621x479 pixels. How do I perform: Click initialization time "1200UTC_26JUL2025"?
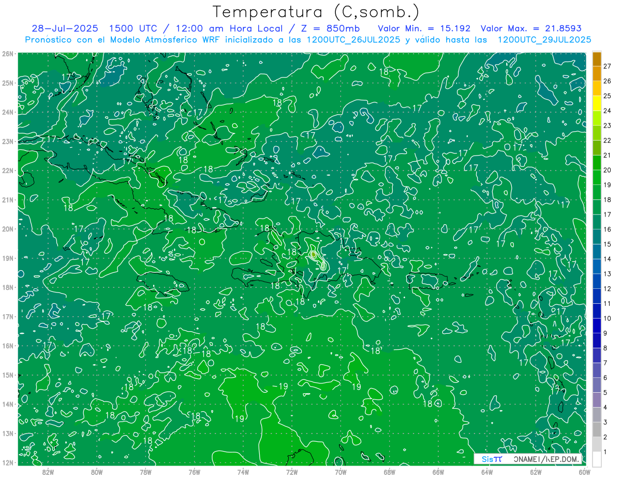click(353, 40)
